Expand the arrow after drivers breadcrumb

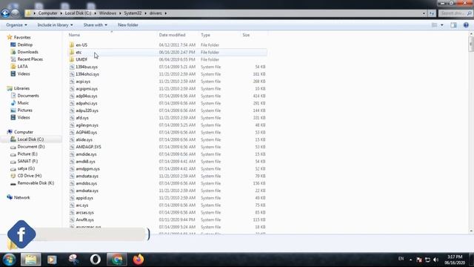(166, 13)
